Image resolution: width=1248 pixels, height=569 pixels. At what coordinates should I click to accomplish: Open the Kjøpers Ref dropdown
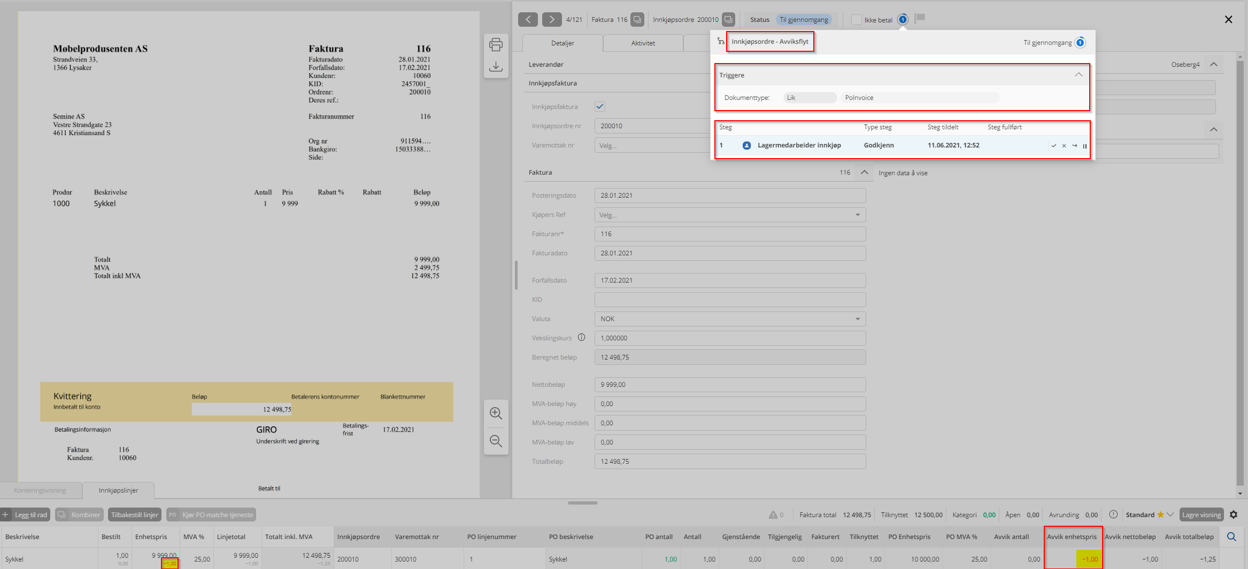pos(857,215)
